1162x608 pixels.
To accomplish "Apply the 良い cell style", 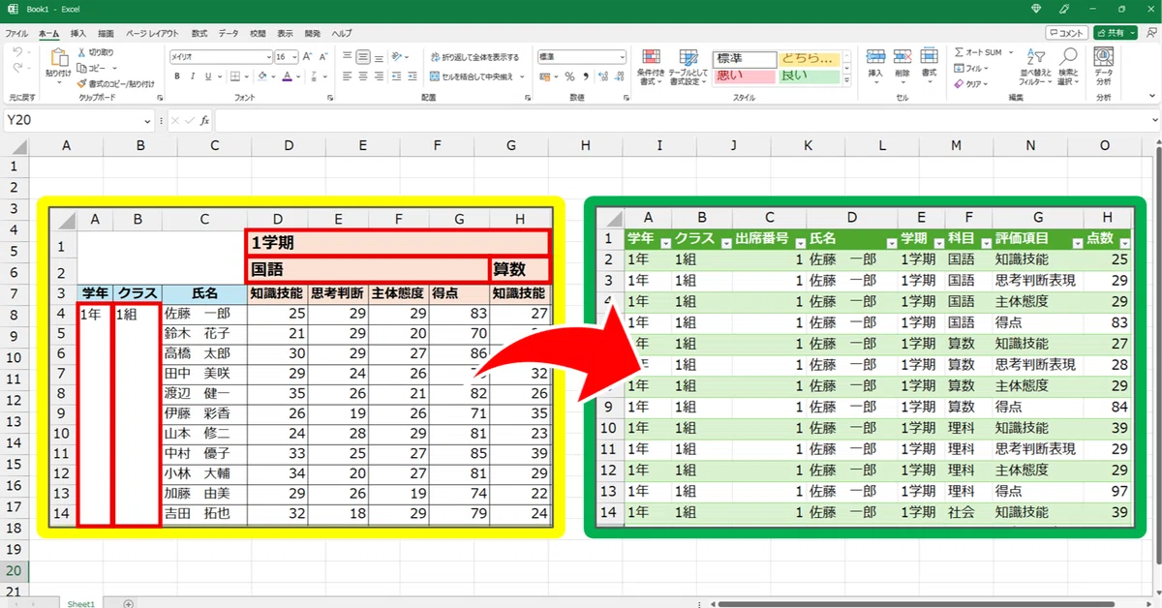I will tap(809, 76).
